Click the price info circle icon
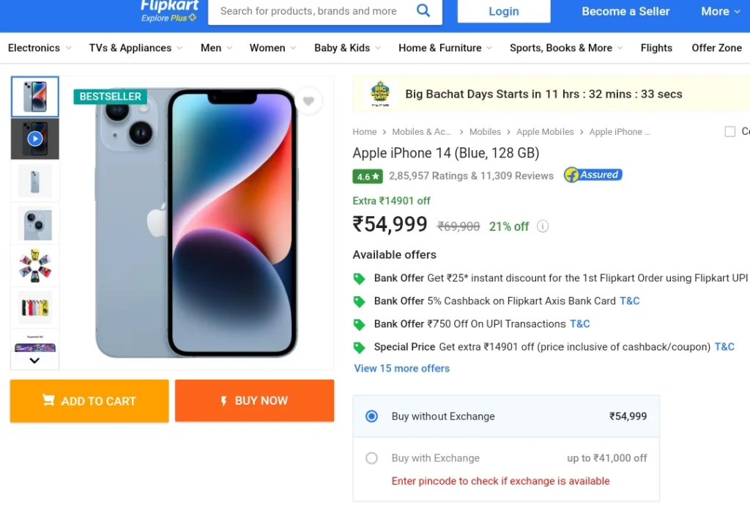 543,226
